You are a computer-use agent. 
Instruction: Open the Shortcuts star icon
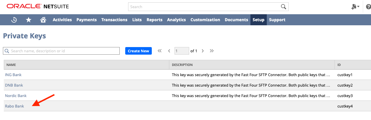coord(29,20)
